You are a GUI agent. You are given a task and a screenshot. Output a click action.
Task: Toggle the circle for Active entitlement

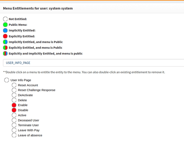(x=14, y=115)
